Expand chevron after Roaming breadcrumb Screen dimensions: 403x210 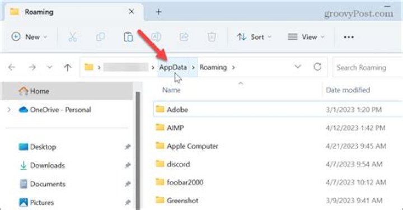pyautogui.click(x=233, y=67)
